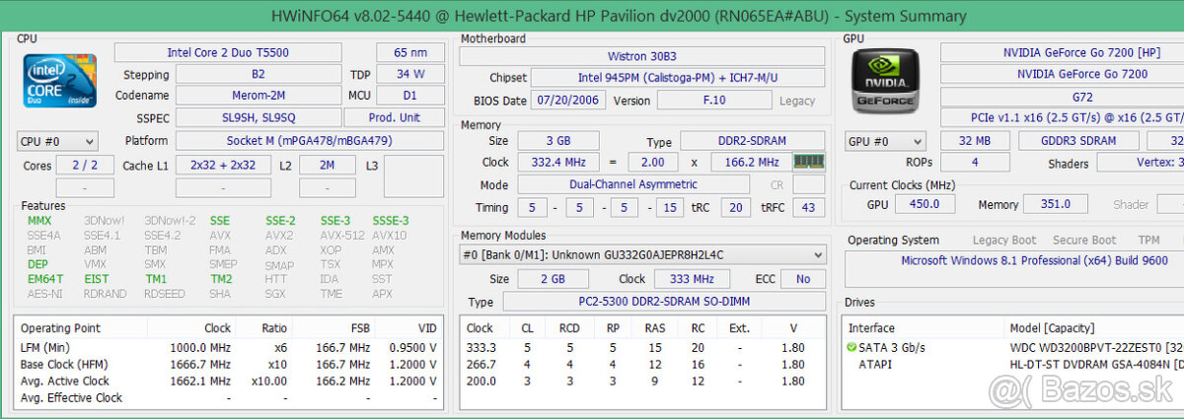Click the Intel Core 2 Duo T5500 field
1184x419 pixels.
coord(242,52)
